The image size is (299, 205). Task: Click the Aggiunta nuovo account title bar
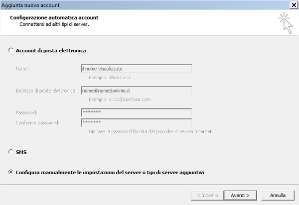145,5
